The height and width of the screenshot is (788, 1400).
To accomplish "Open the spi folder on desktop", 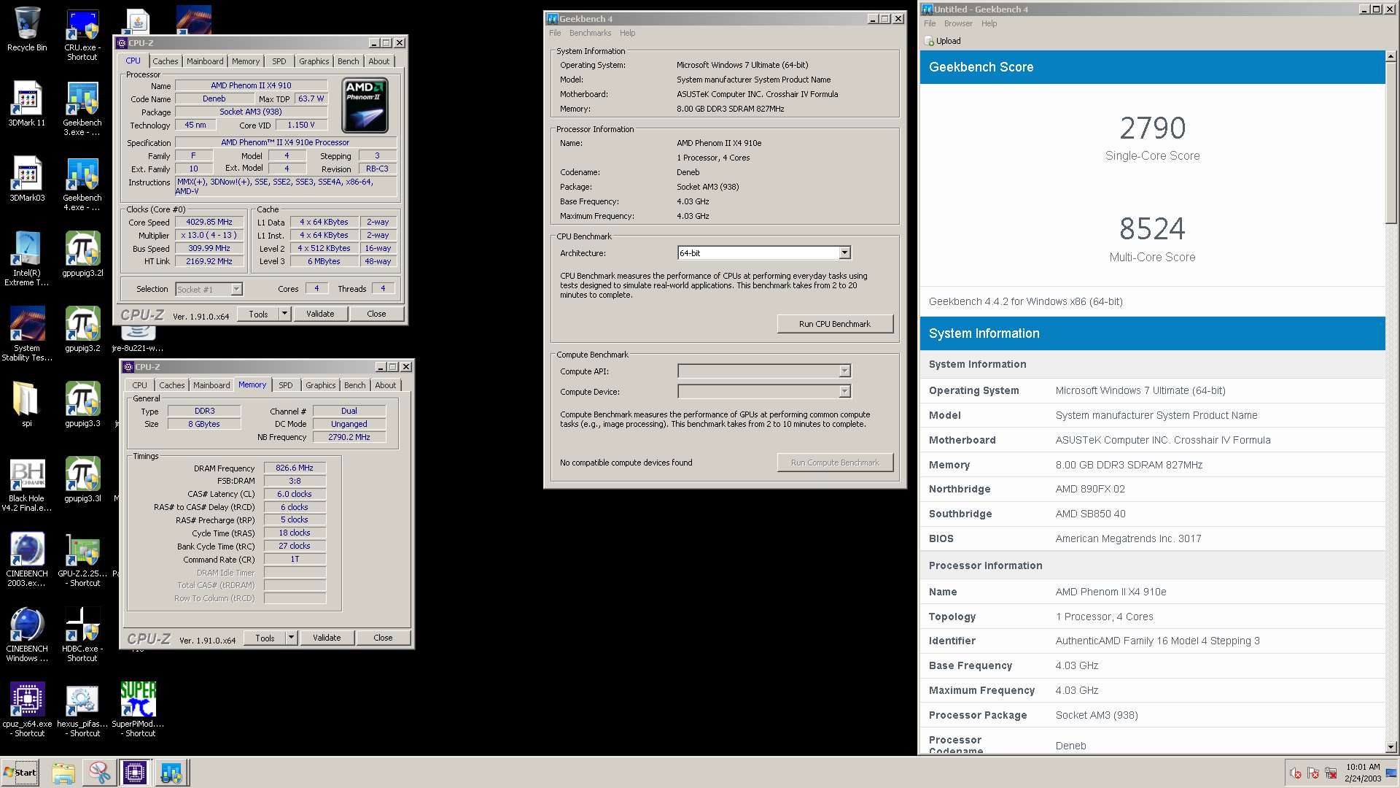I will pos(27,404).
